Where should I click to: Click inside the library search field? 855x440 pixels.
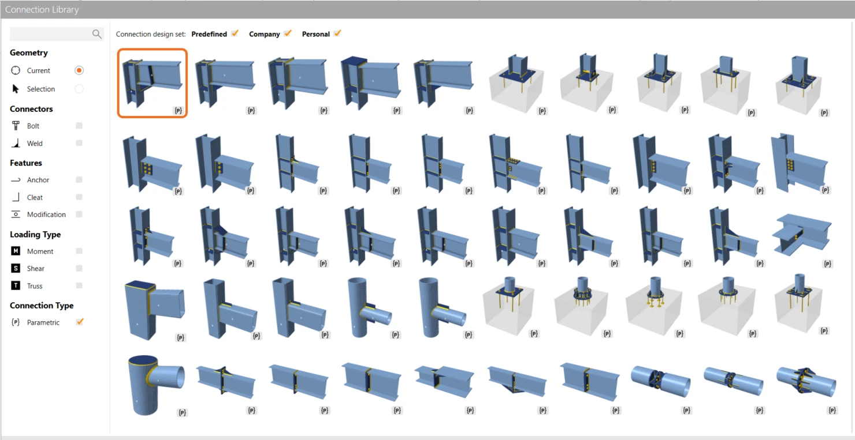51,35
